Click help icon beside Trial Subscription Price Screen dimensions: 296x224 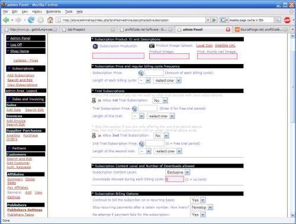(134, 108)
